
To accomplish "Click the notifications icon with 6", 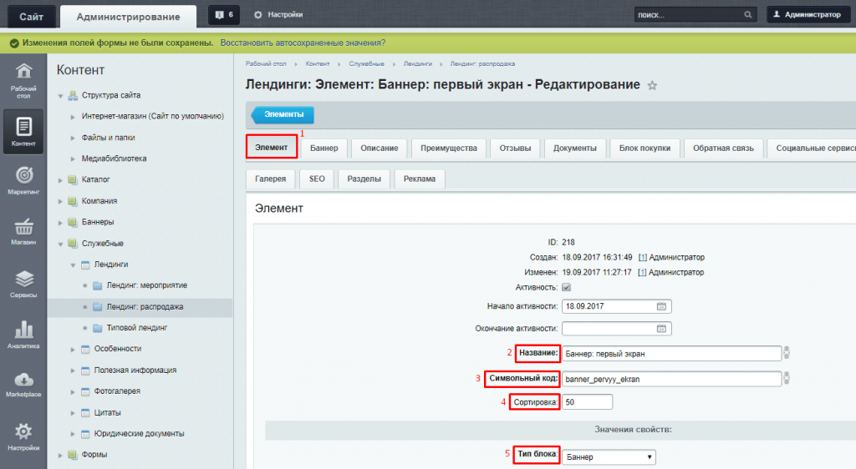I will click(224, 15).
